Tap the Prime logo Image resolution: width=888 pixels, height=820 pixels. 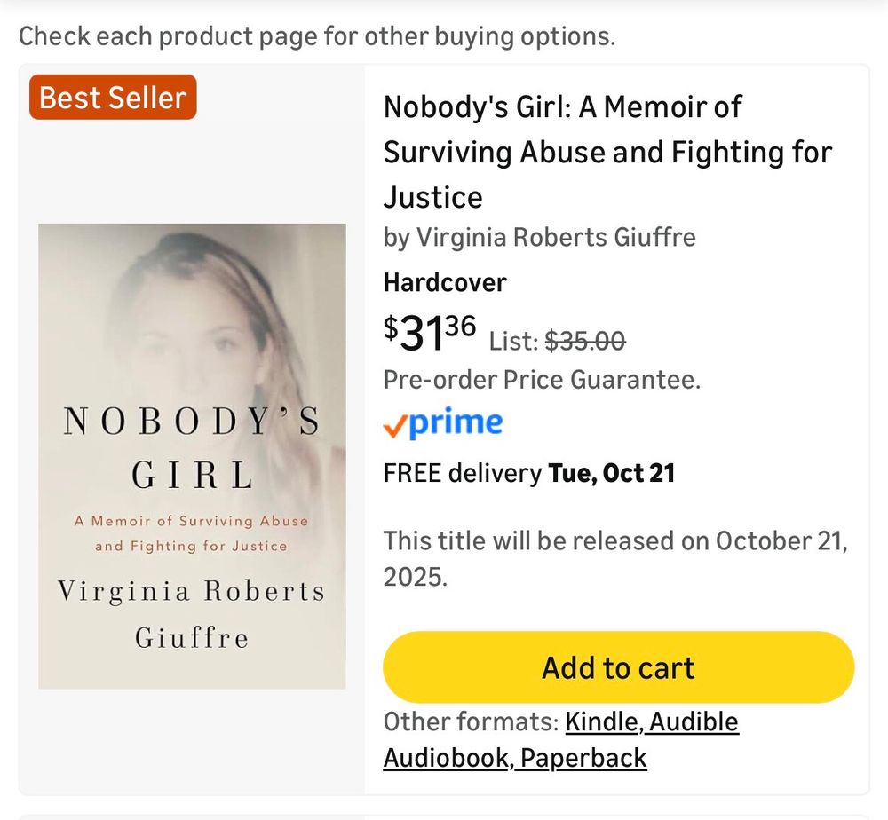click(444, 424)
